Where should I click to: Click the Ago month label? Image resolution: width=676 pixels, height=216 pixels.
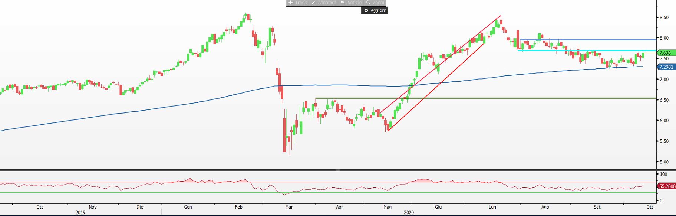(545, 207)
